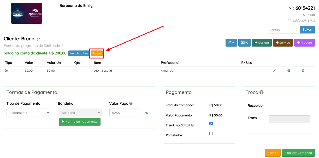Click the blue tag icon beside Valor Pago
This screenshot has height=158, width=319.
(x=147, y=113)
